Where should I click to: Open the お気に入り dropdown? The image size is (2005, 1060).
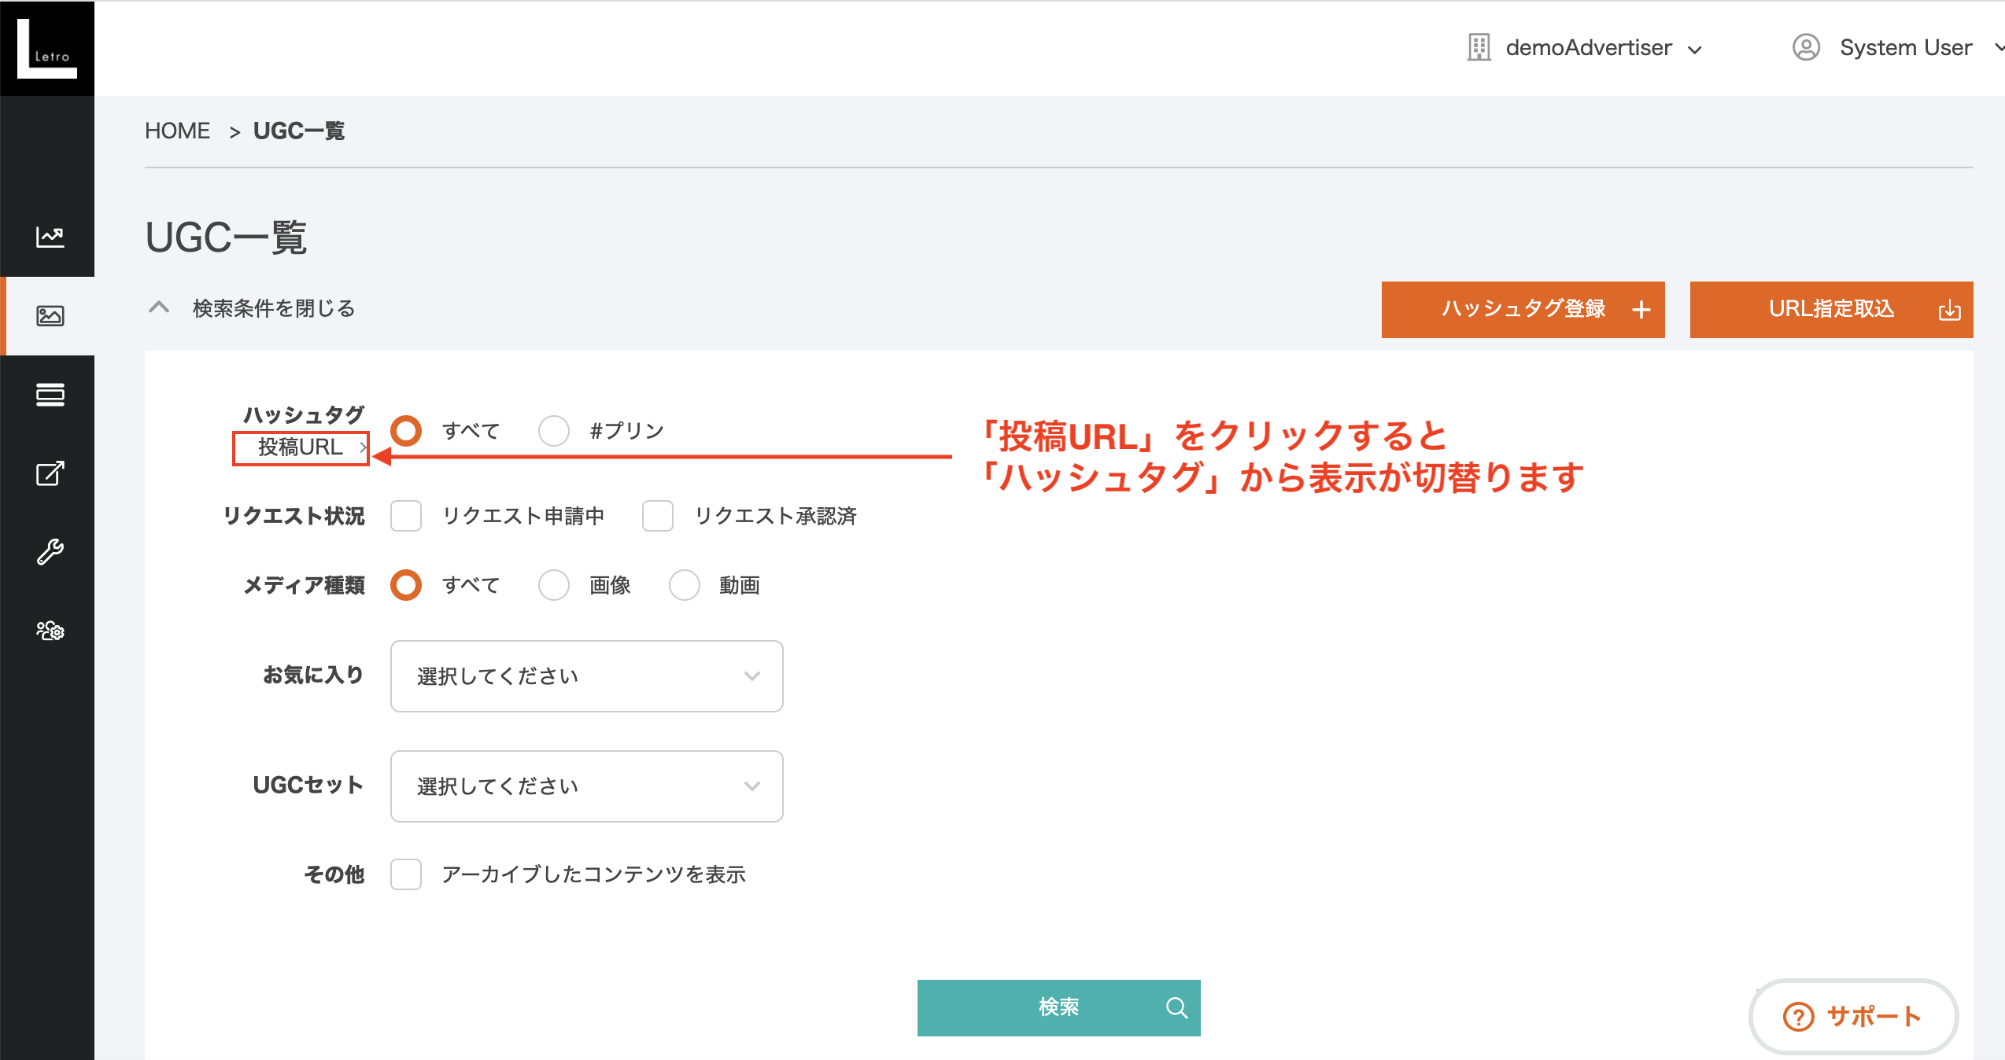586,676
